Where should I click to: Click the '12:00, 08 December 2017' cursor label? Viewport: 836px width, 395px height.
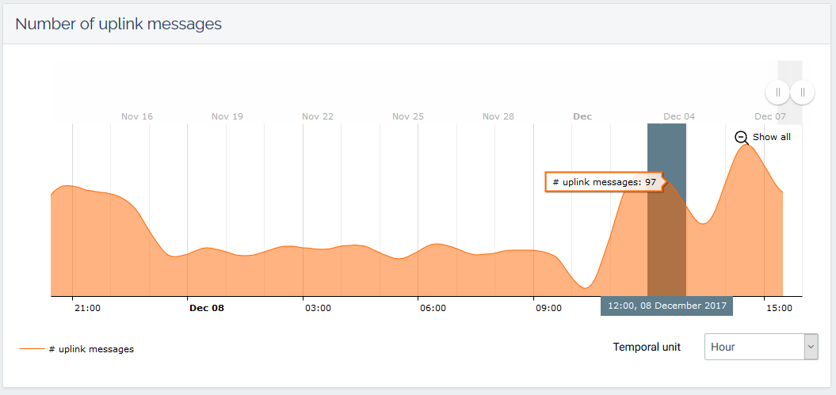coord(666,306)
